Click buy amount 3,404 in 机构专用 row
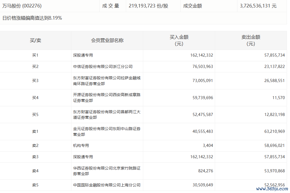The image size is (290, 193). pyautogui.click(x=208, y=146)
